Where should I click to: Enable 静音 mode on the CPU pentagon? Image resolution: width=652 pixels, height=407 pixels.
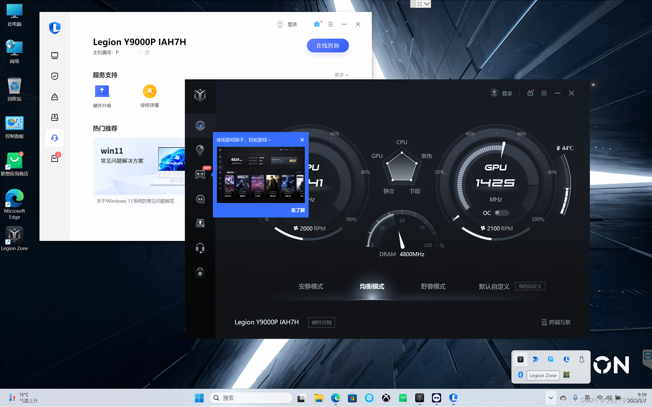coord(388,190)
